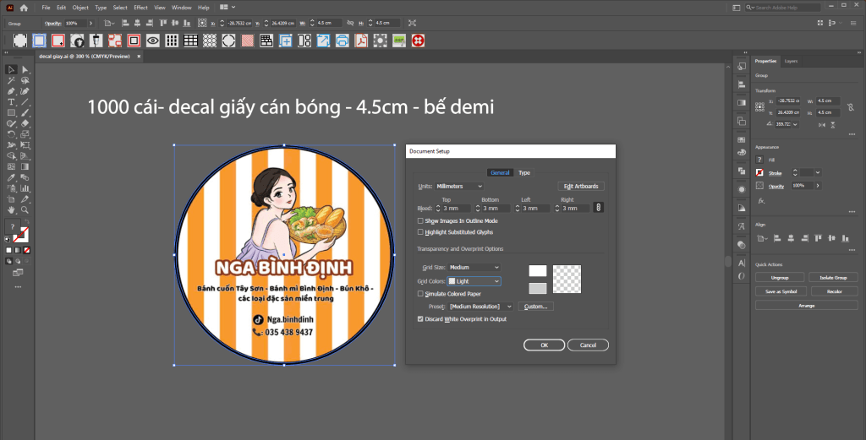Screen dimensions: 866x440
Task: Click the Recolor button
Action: [834, 291]
